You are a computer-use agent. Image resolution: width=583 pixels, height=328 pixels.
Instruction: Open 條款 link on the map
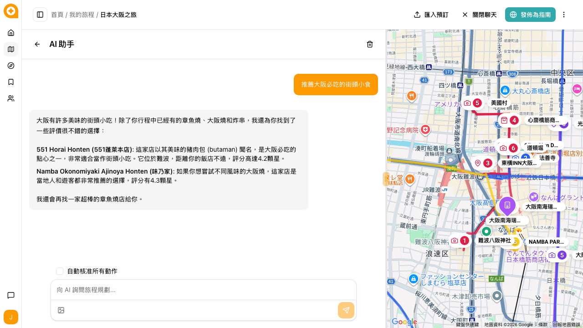click(x=543, y=324)
